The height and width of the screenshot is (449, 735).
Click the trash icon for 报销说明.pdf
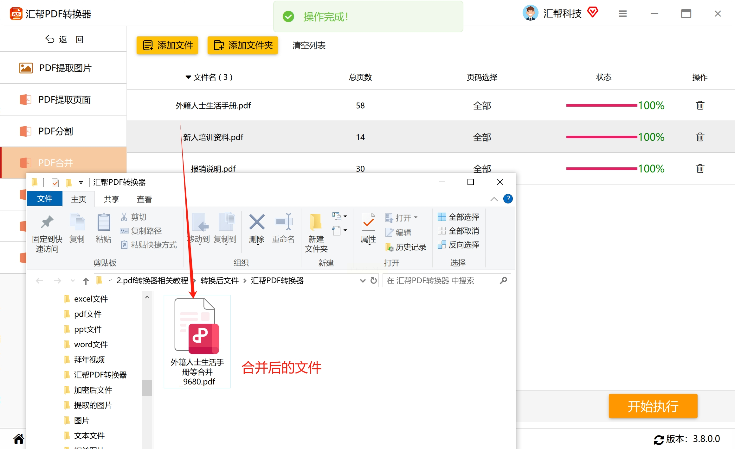pos(700,169)
